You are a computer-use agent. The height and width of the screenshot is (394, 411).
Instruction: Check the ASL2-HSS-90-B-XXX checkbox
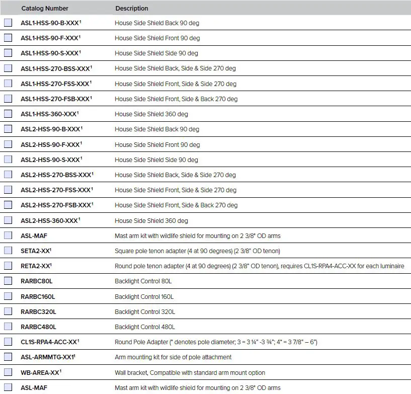click(8, 129)
